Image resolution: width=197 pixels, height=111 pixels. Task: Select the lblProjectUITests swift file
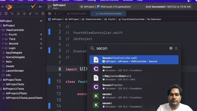pos(16,93)
